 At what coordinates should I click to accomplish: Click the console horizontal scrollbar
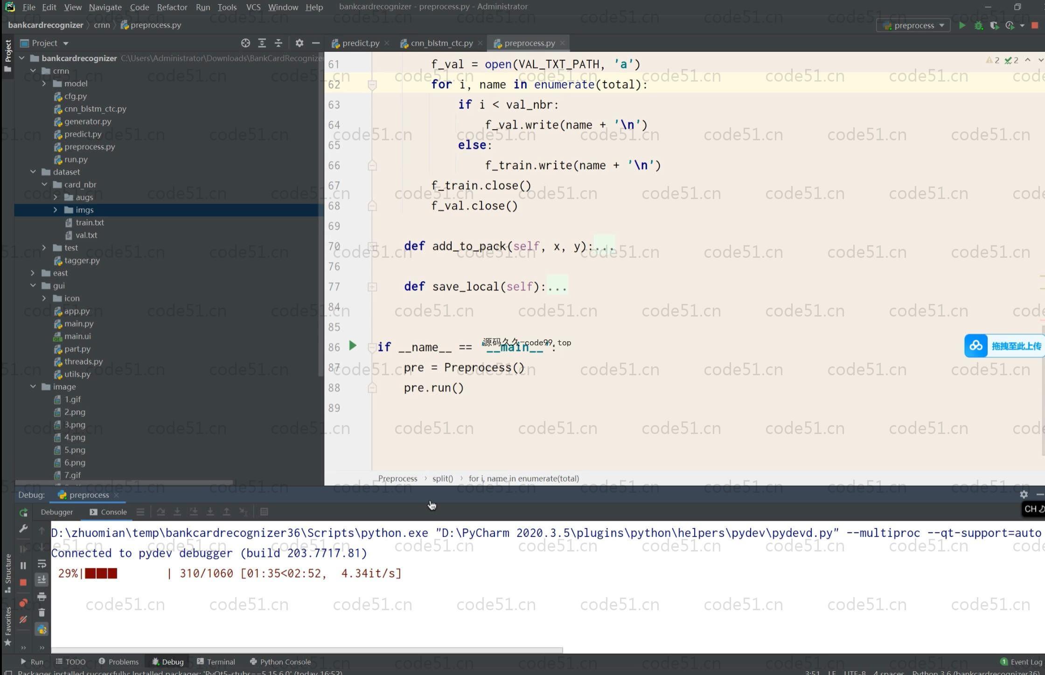(307, 650)
